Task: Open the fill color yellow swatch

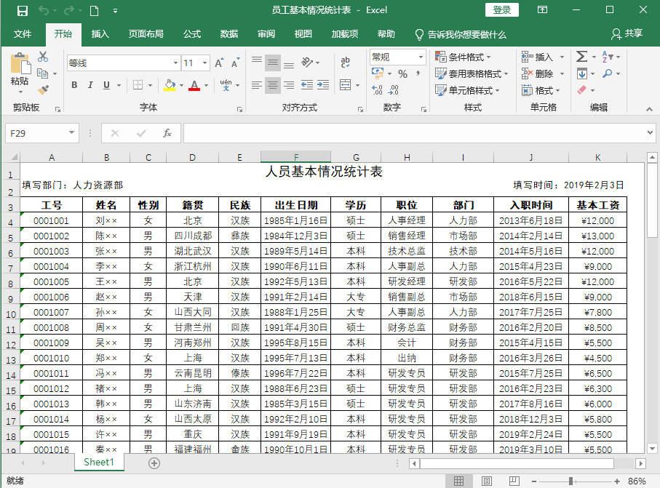Action: point(170,85)
